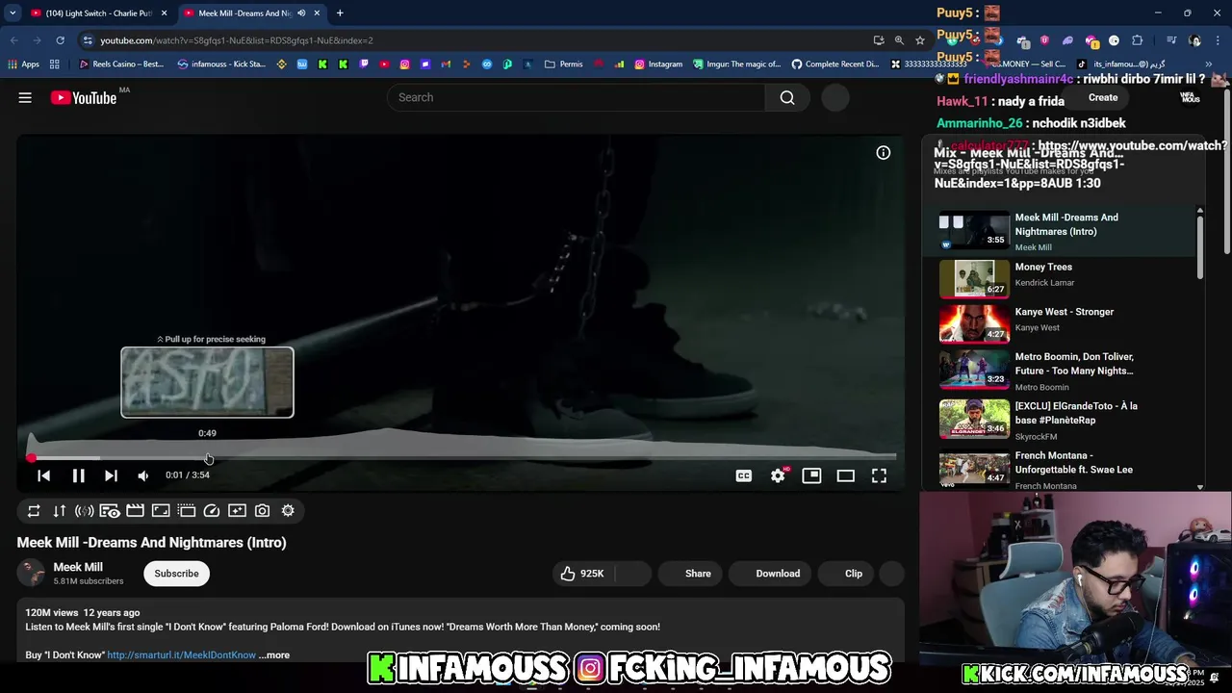Open the Instagram bookmark
Viewport: 1232px width, 693px height.
point(658,64)
